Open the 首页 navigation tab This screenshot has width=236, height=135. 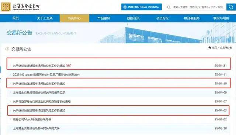[x=15, y=18]
